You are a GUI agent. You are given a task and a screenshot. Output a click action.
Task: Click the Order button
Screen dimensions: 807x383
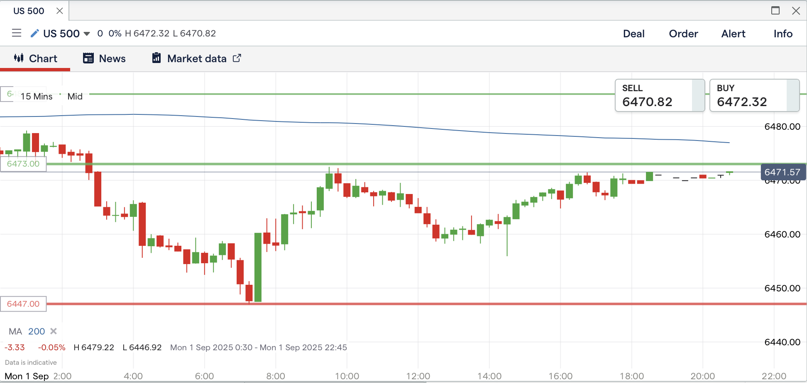[x=683, y=34]
